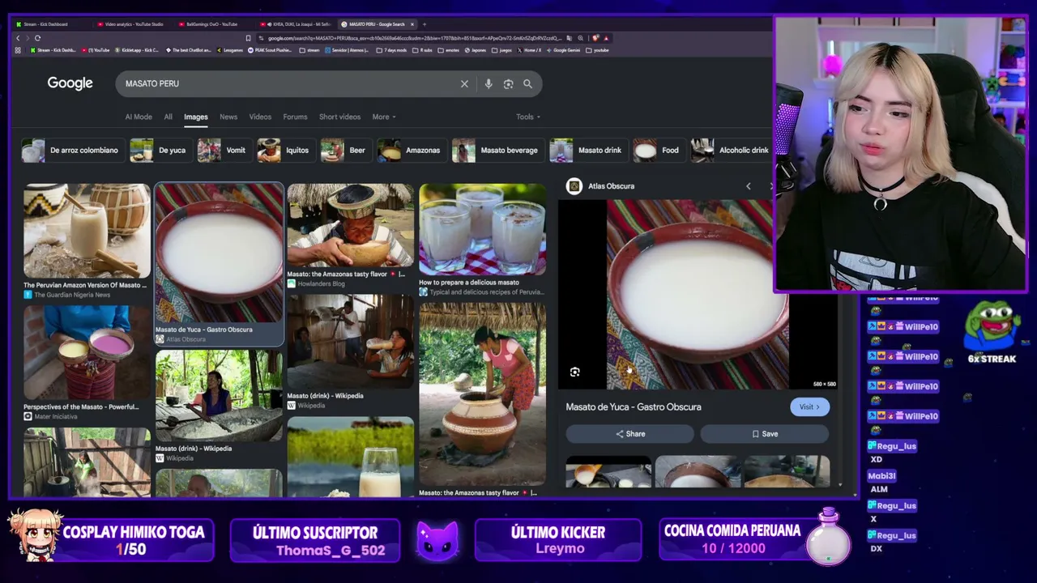Open the R subs bookmarks folder

coord(422,50)
